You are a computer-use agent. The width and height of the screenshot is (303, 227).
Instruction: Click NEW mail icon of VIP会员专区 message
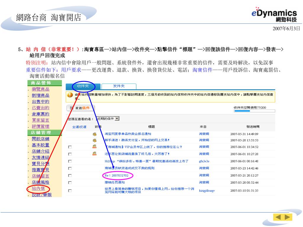(x=94, y=147)
